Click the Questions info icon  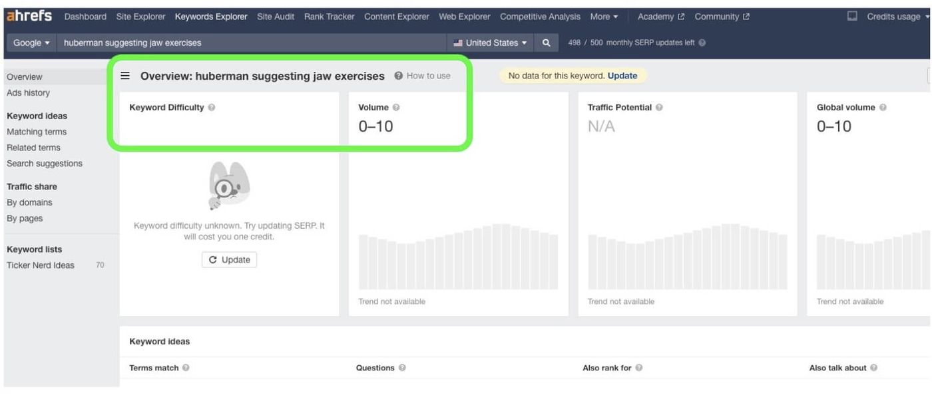point(402,368)
